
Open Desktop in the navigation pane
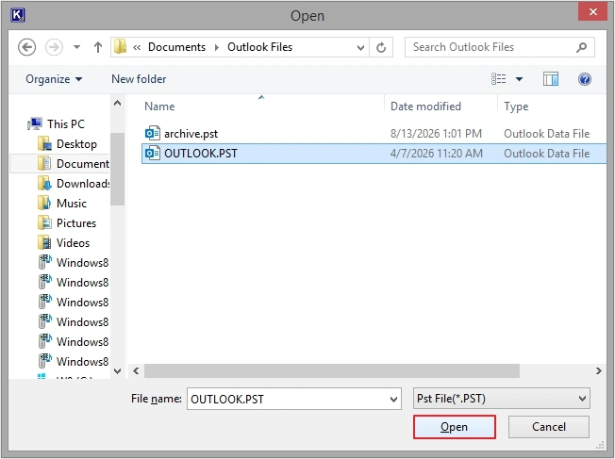coord(76,144)
